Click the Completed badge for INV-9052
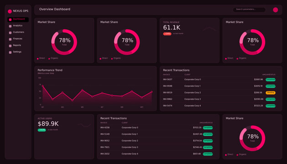 tap(208, 141)
